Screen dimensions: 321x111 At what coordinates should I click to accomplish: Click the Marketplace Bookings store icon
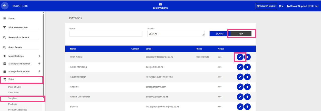pyautogui.click(x=5, y=64)
